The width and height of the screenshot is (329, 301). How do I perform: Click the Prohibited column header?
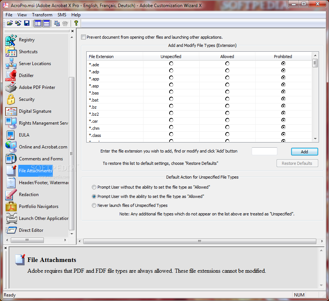(x=283, y=57)
